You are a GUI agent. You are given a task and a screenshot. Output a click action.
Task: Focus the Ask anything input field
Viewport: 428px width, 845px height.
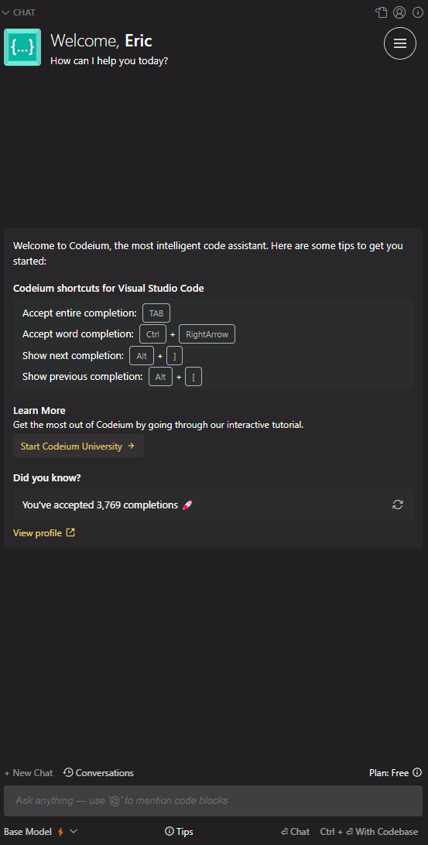213,800
